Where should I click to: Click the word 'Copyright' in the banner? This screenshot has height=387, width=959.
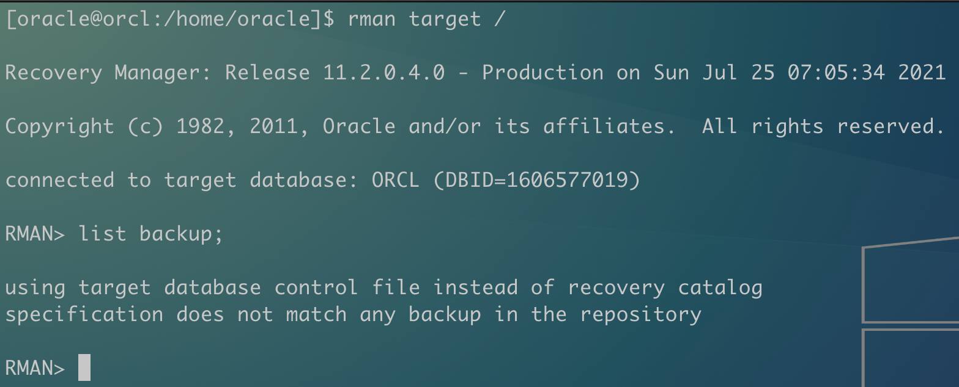click(x=59, y=126)
